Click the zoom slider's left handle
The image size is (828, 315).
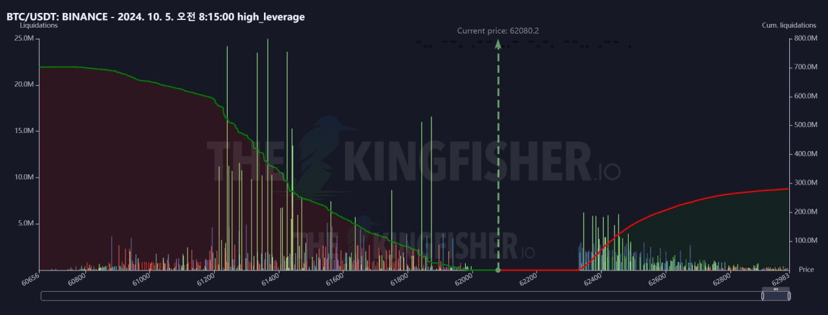(763, 296)
